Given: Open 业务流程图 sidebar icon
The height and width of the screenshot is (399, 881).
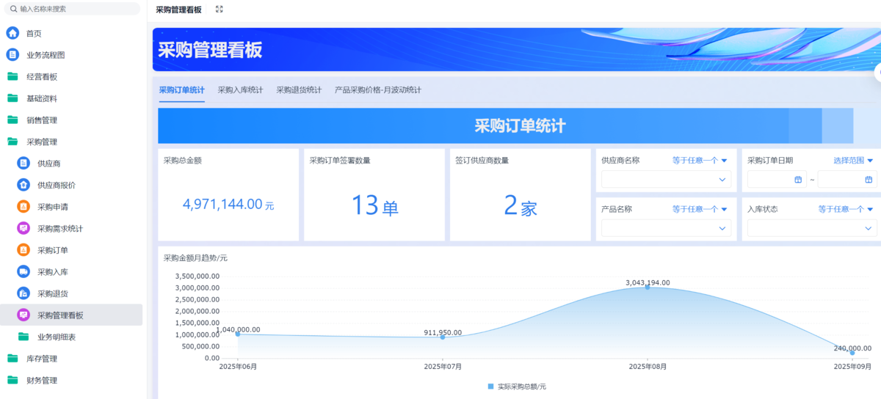Looking at the screenshot, I should (x=12, y=55).
